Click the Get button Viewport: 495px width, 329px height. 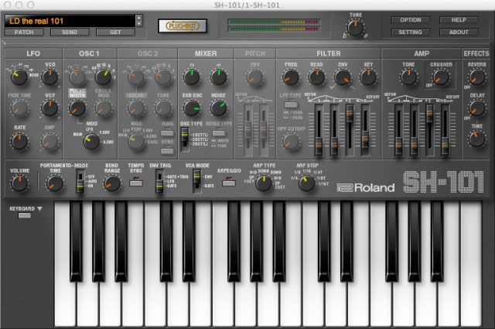pyautogui.click(x=115, y=32)
